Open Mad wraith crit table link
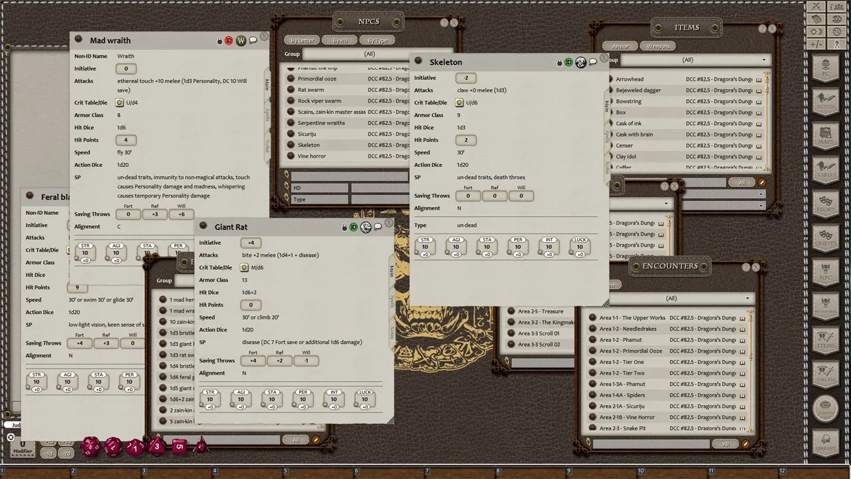The image size is (851, 479). coord(120,102)
